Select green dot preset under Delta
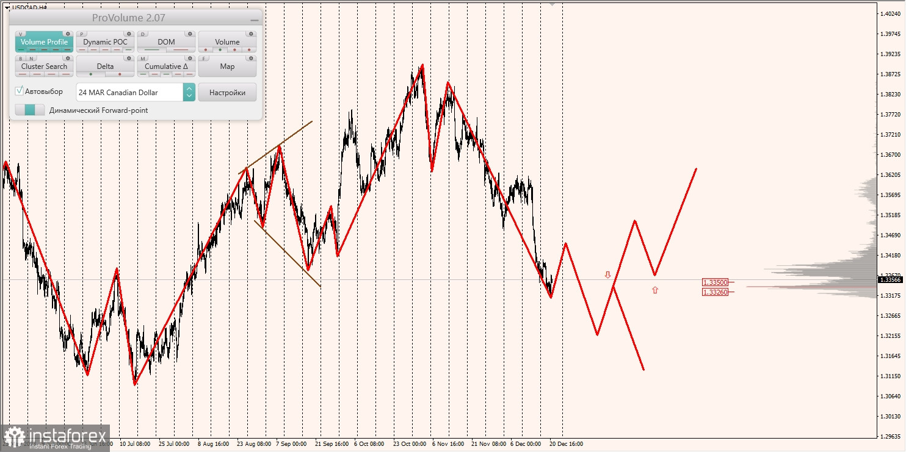Screen dimensions: 906x452 tap(90, 74)
